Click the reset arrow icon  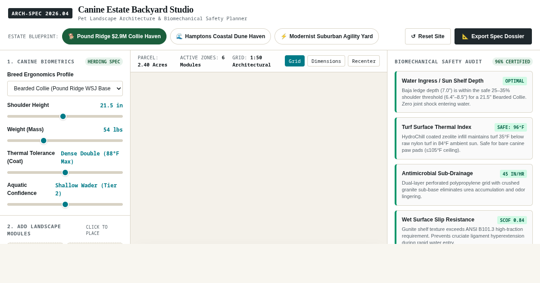[413, 36]
